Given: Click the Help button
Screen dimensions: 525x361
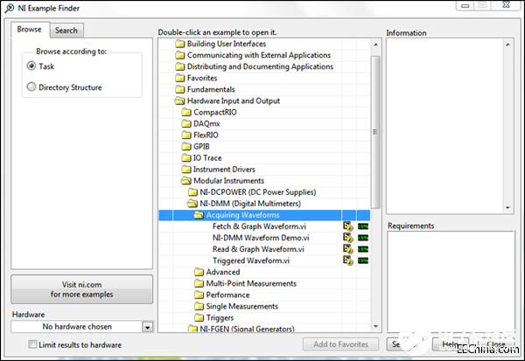Looking at the screenshot, I should pos(451,344).
